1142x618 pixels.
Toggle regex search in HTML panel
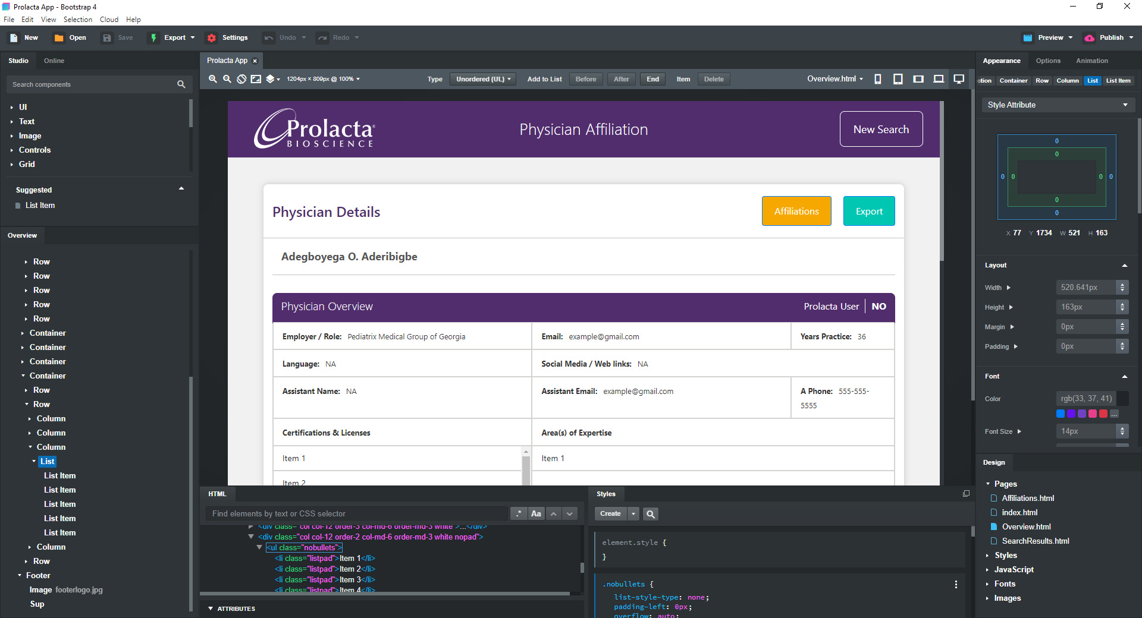point(519,514)
